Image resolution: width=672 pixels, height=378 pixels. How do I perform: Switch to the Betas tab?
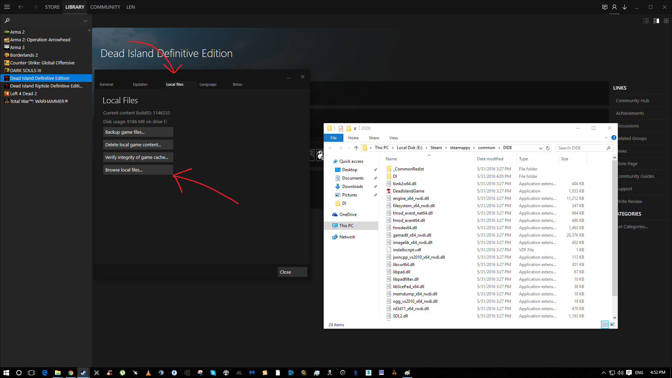click(237, 84)
